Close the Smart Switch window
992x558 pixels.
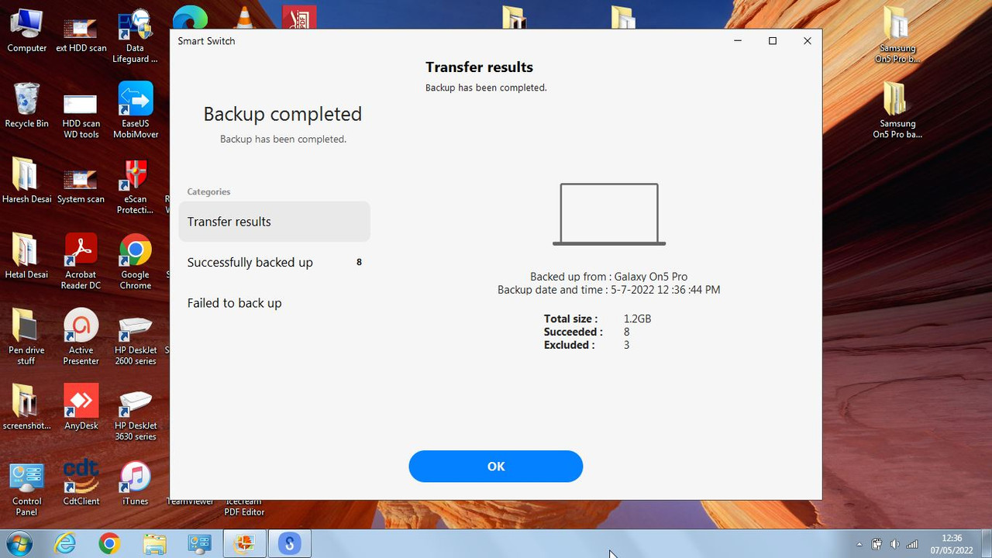click(807, 41)
